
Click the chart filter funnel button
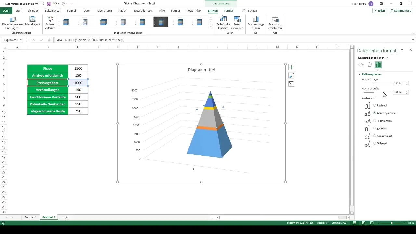click(x=291, y=84)
